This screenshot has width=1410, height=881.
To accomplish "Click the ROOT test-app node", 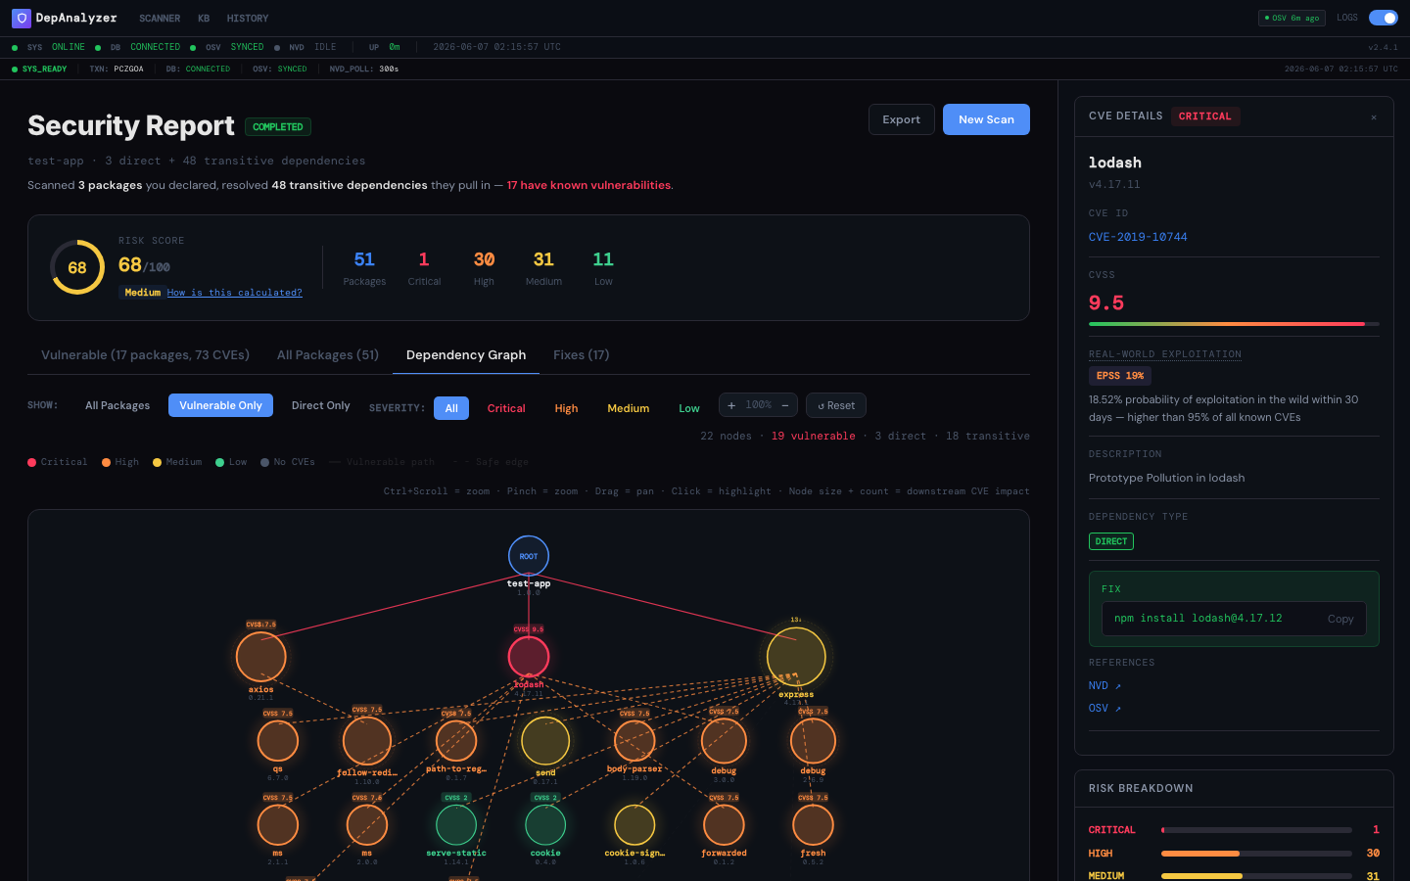I will tap(529, 556).
